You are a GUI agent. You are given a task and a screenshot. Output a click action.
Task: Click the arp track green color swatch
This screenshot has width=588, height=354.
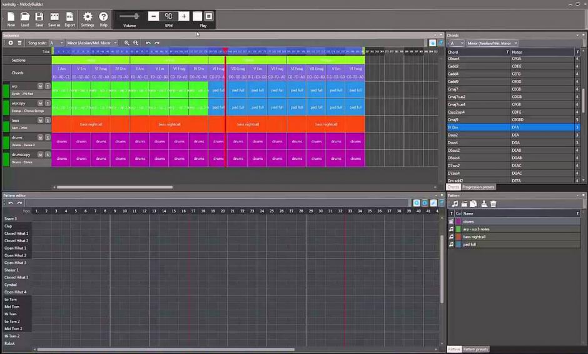[6, 91]
